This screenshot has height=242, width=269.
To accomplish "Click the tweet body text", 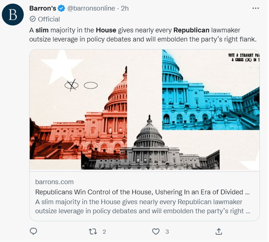I will pos(143,35).
